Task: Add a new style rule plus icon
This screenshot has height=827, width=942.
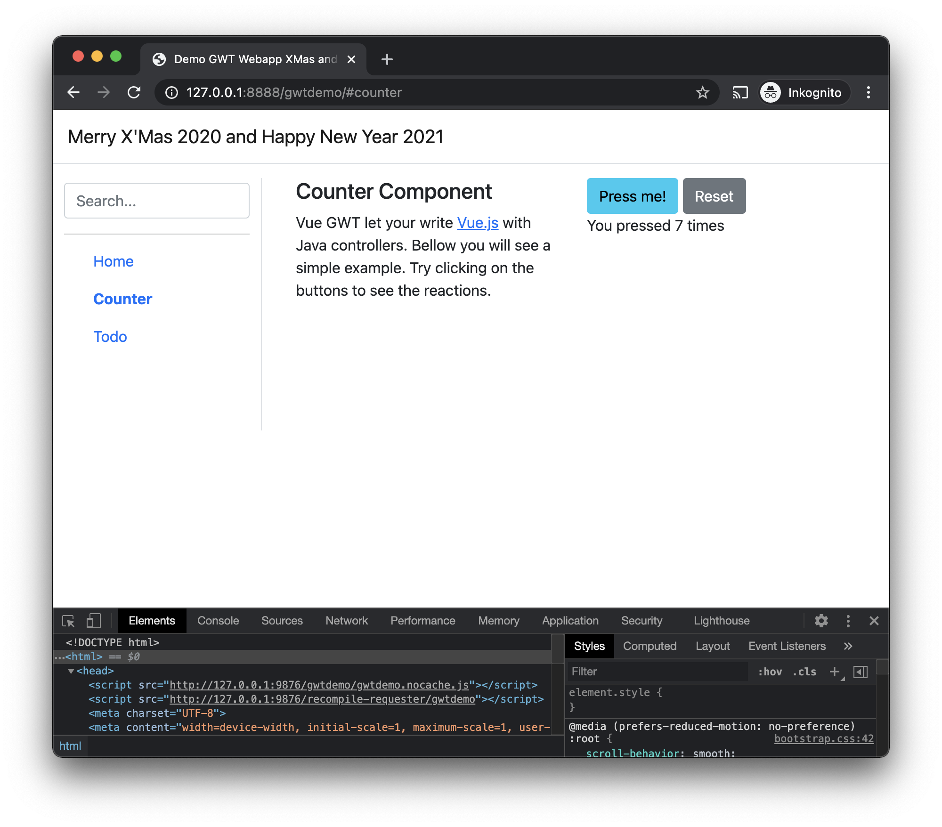Action: pyautogui.click(x=835, y=672)
